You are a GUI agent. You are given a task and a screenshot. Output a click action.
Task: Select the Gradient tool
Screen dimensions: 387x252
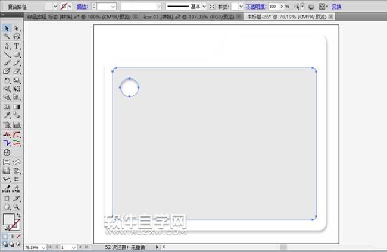tap(17, 106)
